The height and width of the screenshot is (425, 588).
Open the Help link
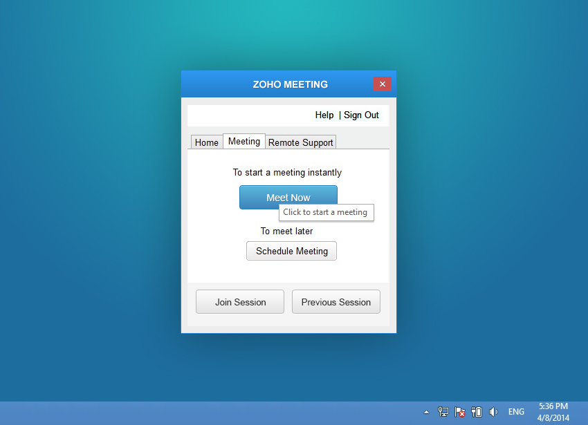pos(324,115)
